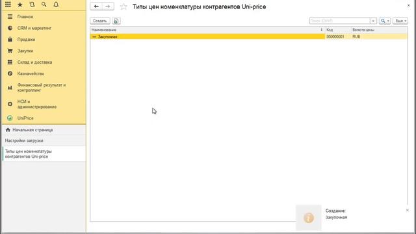
Task: Go to Начальная страница tab
Action: pyautogui.click(x=44, y=130)
